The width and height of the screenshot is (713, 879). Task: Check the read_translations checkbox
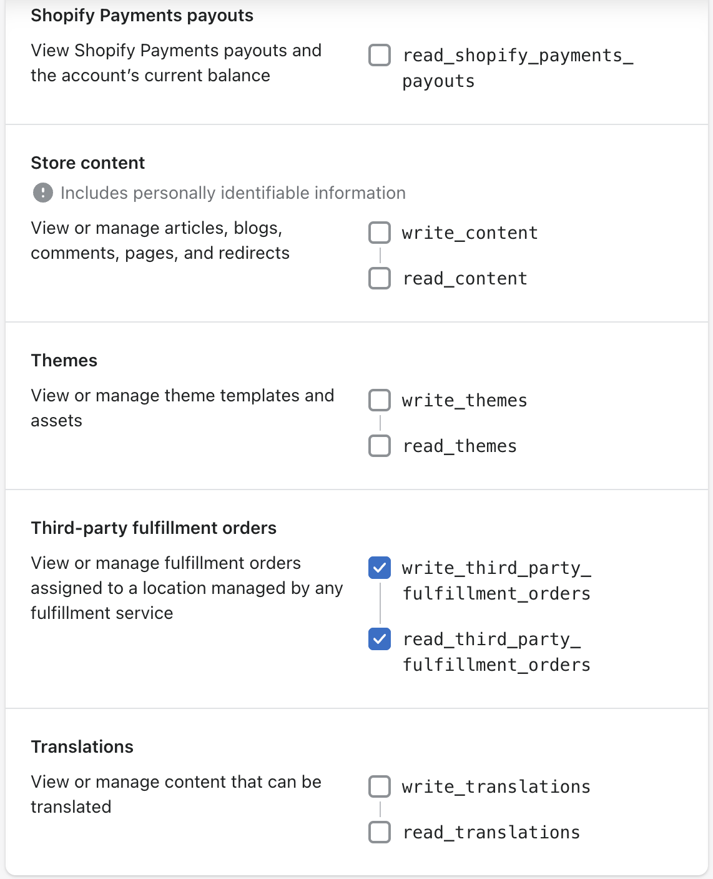pyautogui.click(x=380, y=832)
